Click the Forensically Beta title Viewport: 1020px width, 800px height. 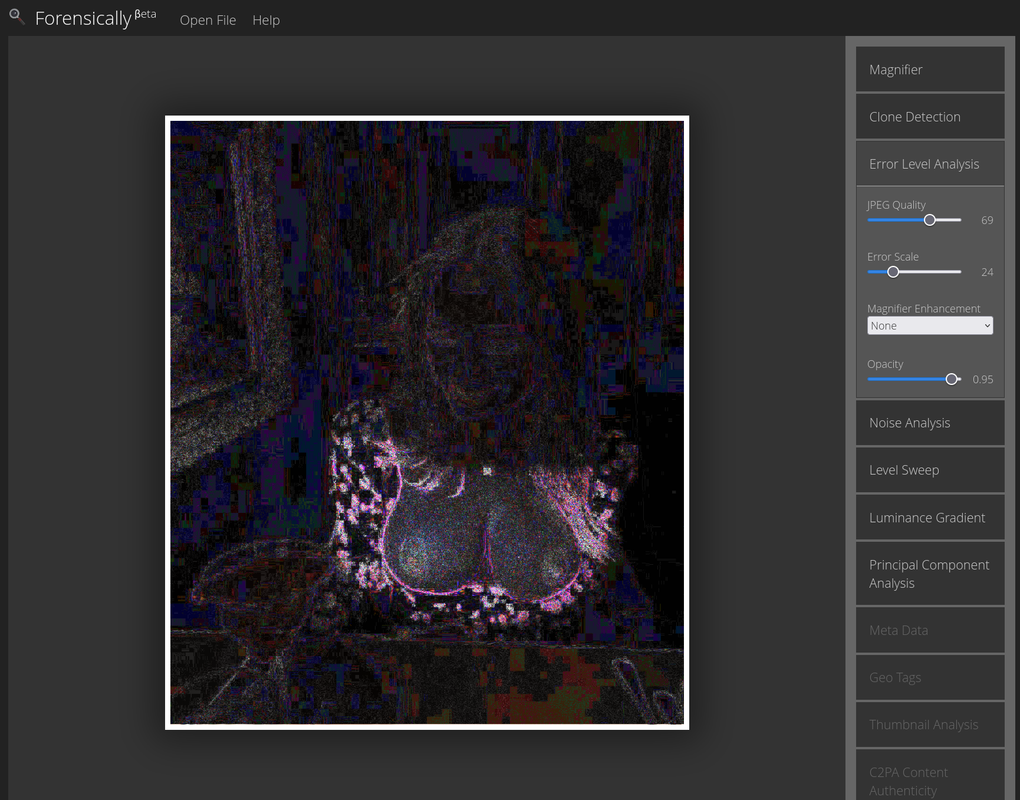[x=96, y=18]
